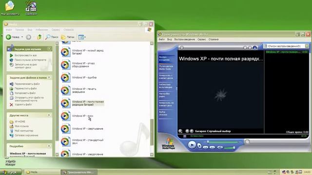
Task: Open the Справка menu in Media Player
Action: (x=214, y=39)
